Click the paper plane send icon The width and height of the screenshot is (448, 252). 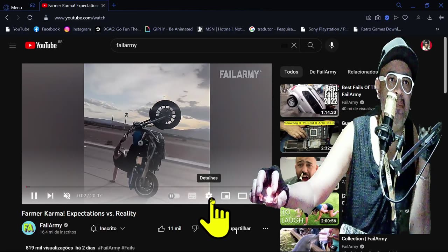(x=396, y=18)
